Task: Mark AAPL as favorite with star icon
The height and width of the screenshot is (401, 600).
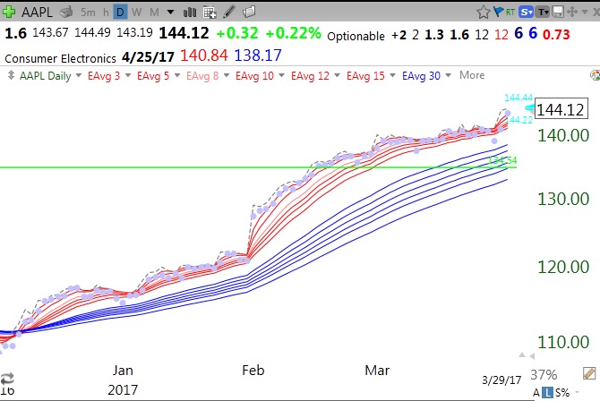Action: point(484,13)
